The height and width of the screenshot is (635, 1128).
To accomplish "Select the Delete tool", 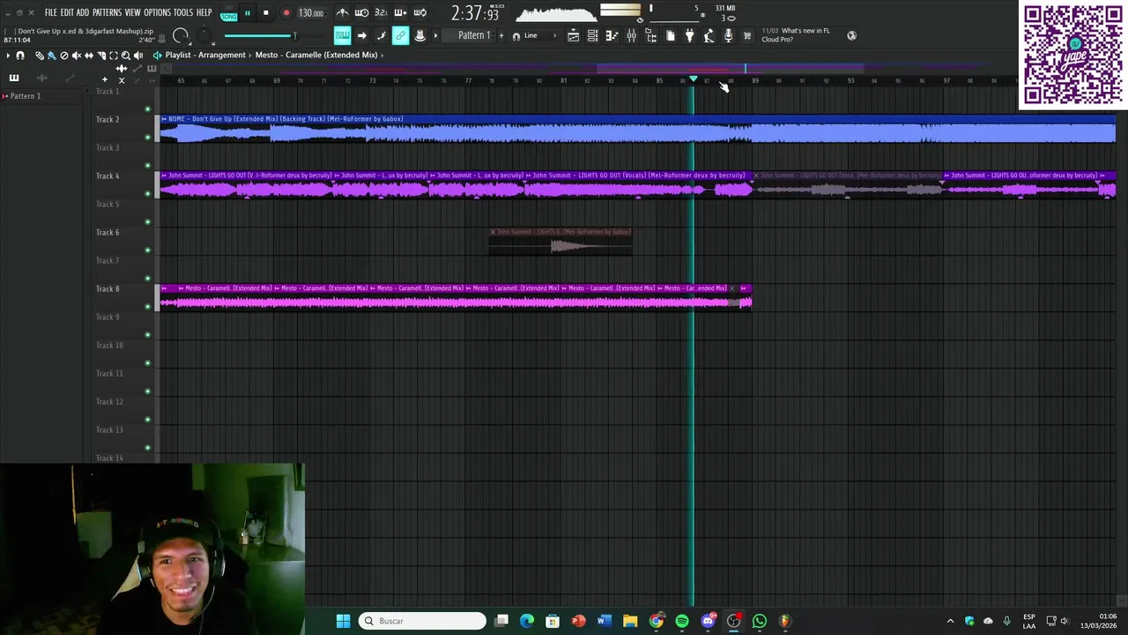I will click(63, 55).
